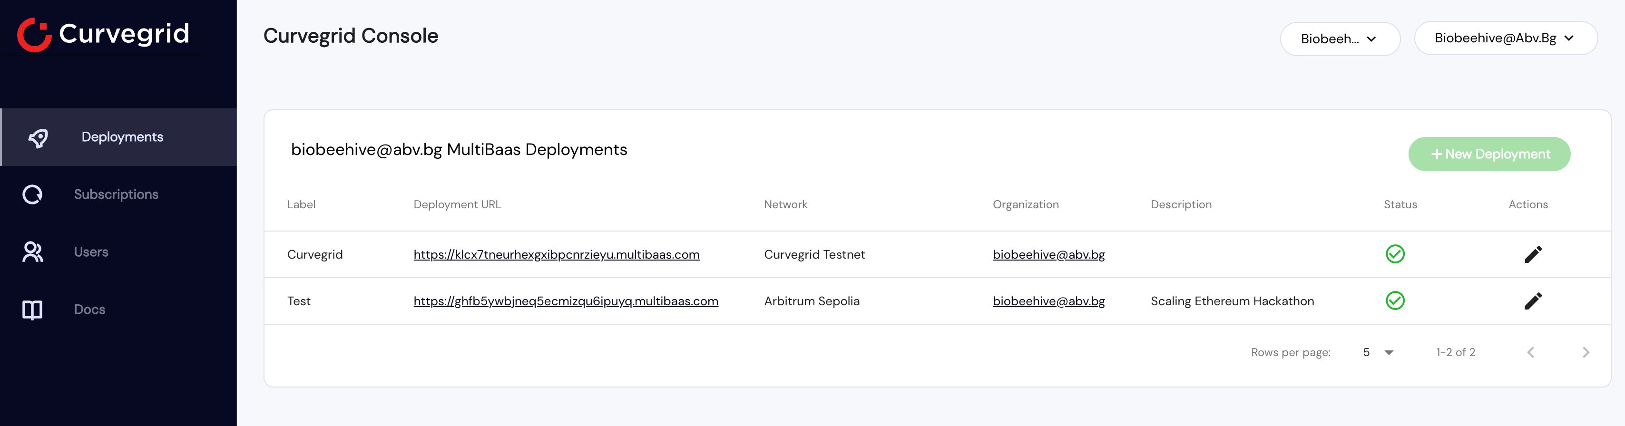Image resolution: width=1625 pixels, height=426 pixels.
Task: Open biobeehive@abv.bg organization link in Test row
Action: 1048,301
